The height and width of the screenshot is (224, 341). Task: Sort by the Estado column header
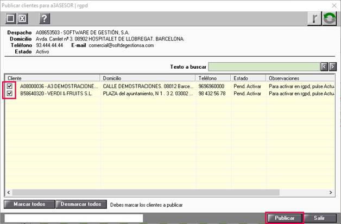[x=248, y=78]
